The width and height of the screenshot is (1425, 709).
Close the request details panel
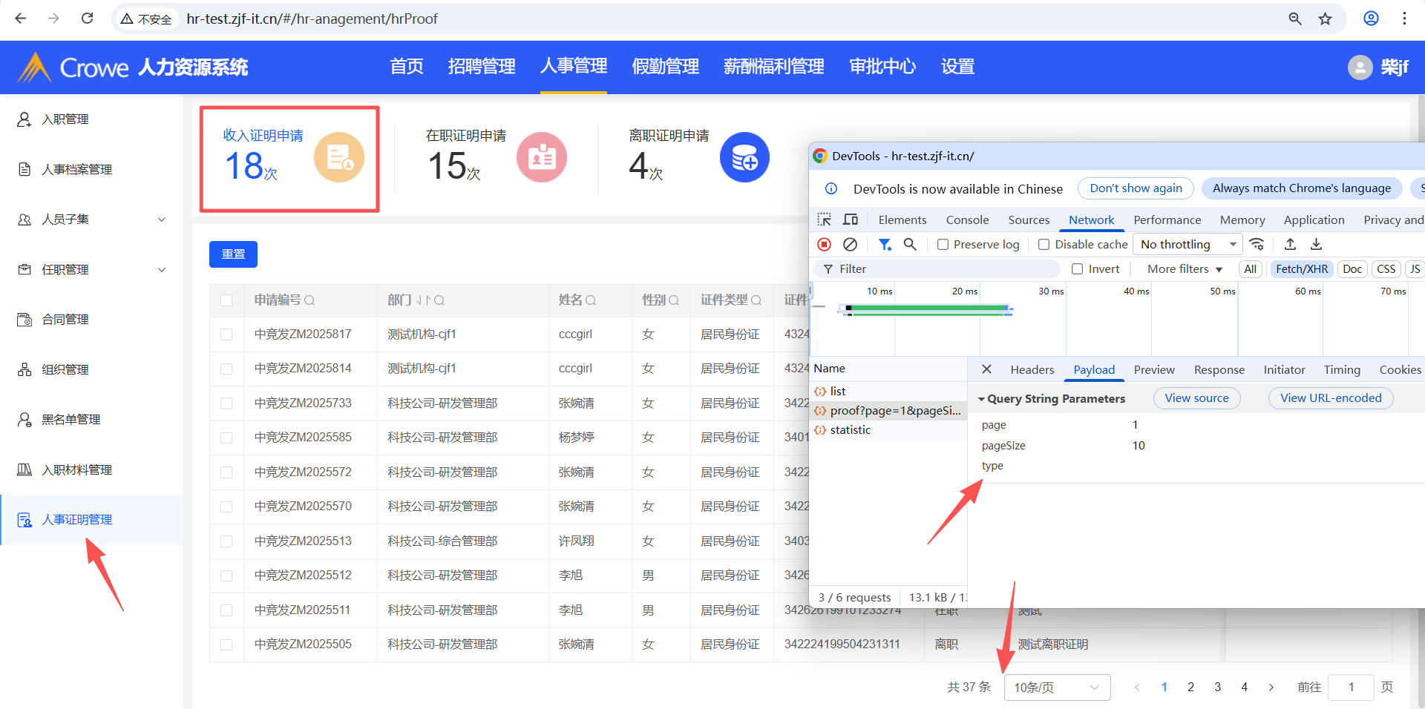pos(986,369)
